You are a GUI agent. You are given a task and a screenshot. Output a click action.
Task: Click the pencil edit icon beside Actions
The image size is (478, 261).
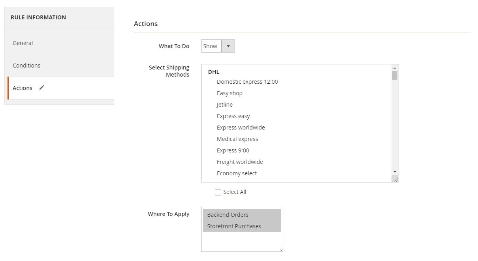click(41, 88)
